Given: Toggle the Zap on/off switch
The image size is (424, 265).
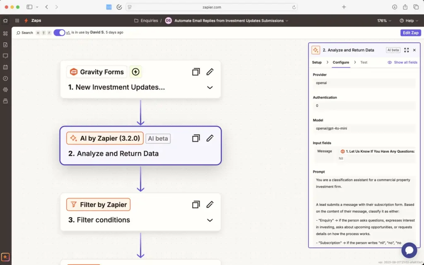Looking at the screenshot, I should [x=59, y=32].
